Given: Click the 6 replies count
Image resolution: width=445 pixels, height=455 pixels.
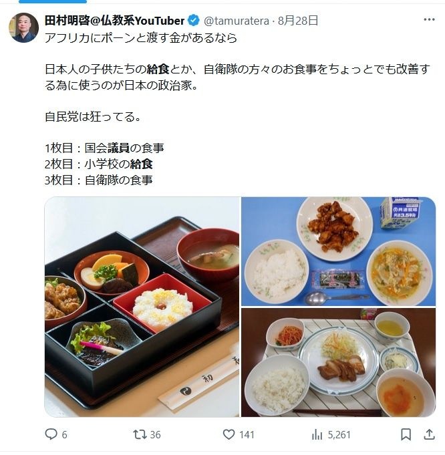Looking at the screenshot, I should pos(64,435).
